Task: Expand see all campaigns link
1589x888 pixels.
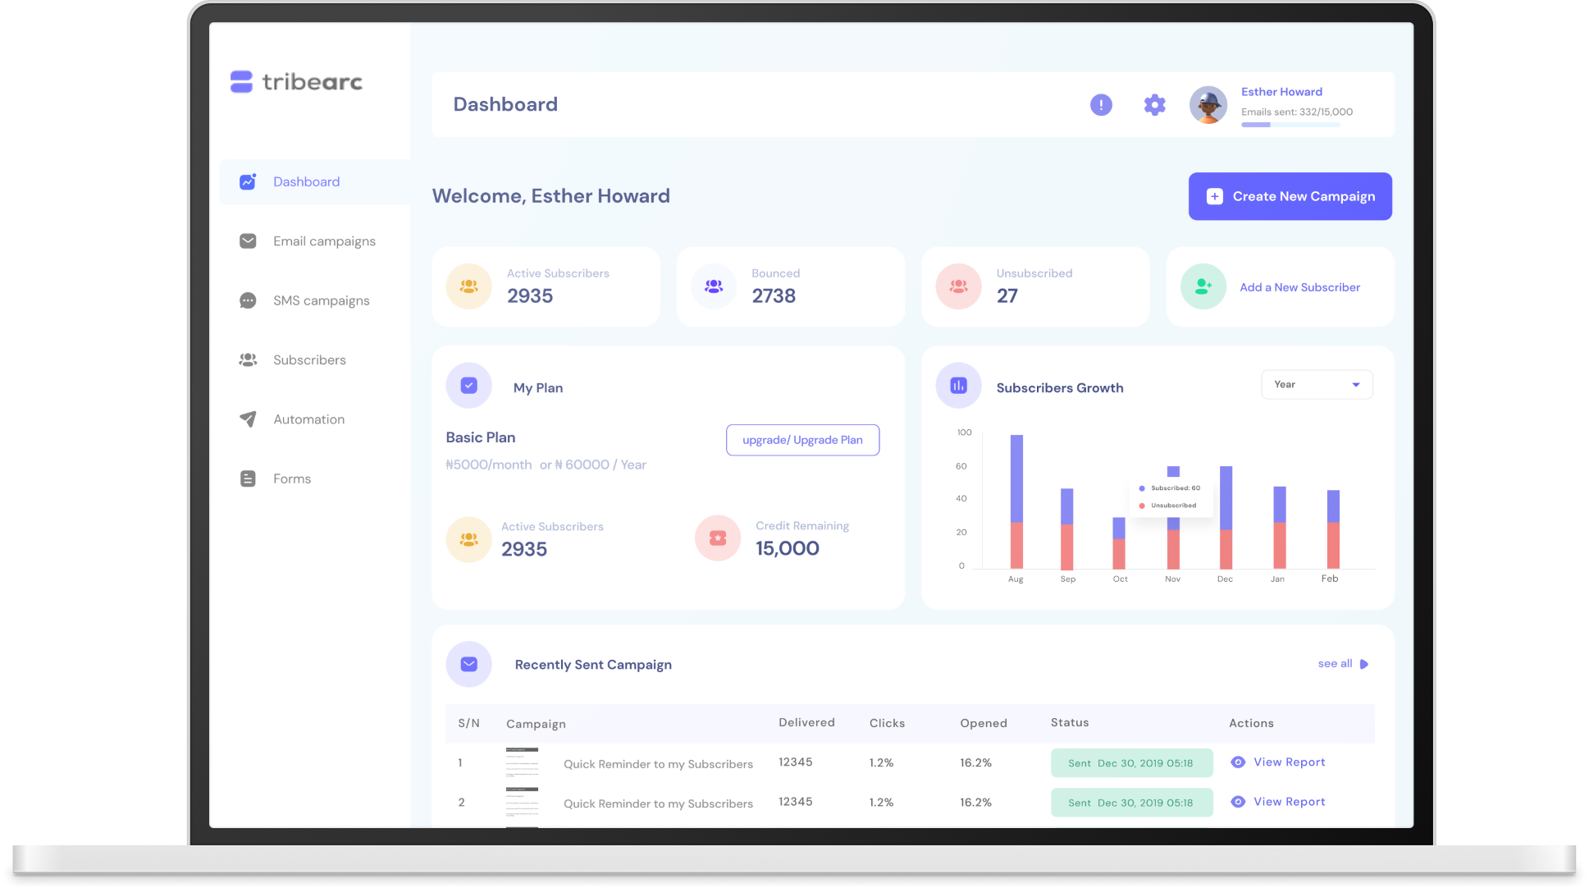Action: 1341,663
